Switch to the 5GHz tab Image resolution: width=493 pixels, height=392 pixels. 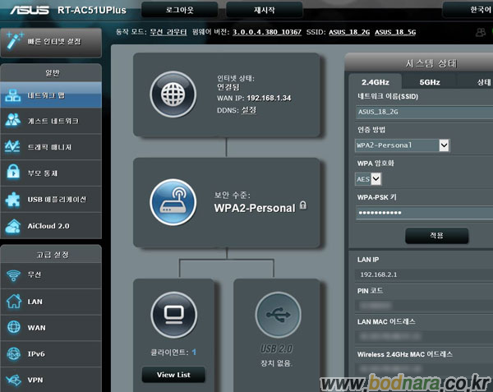tap(430, 82)
